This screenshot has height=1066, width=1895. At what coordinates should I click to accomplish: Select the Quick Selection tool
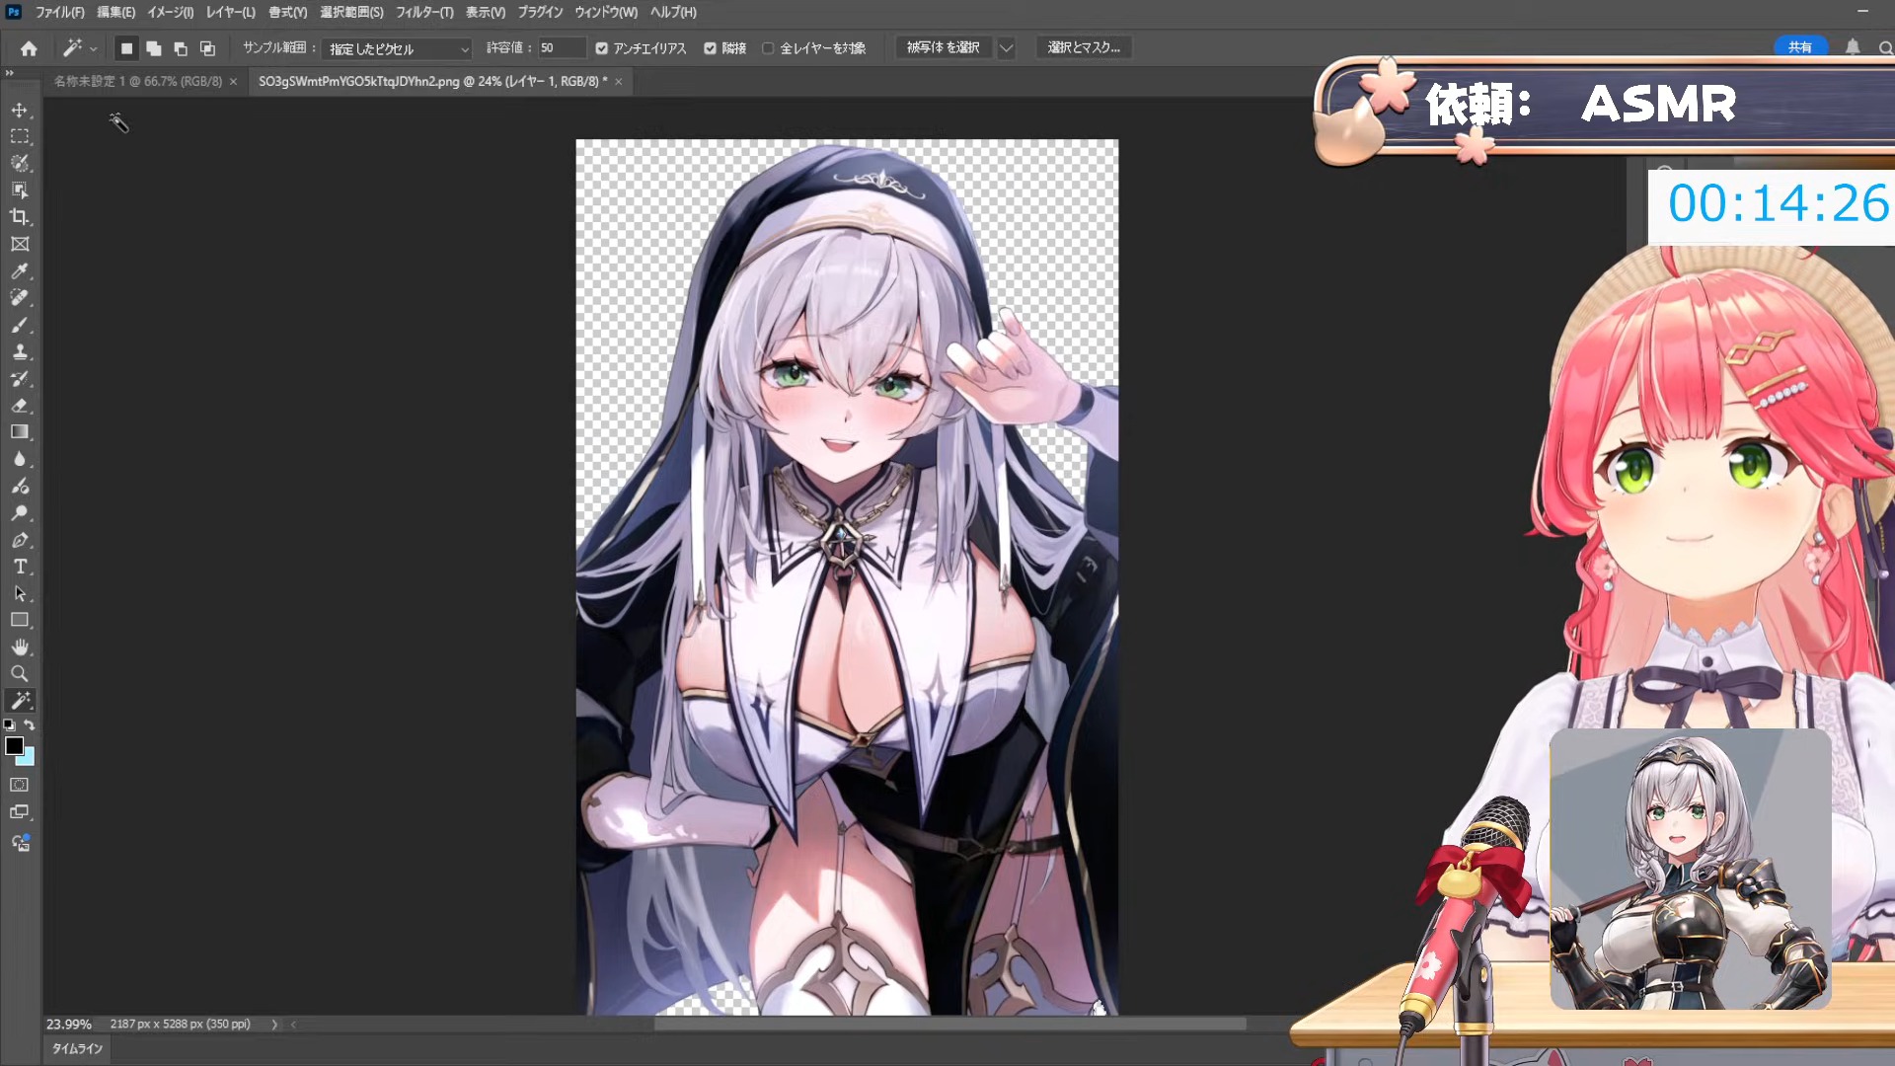point(20,163)
